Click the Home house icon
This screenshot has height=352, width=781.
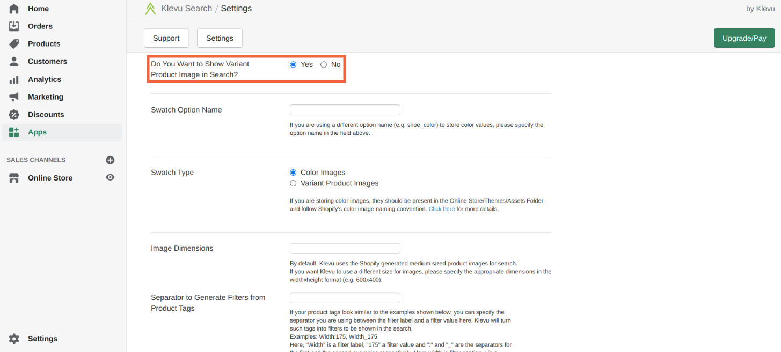tap(14, 9)
